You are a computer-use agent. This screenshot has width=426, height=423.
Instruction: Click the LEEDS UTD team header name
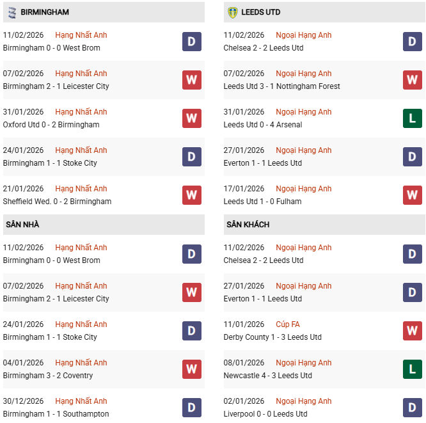coord(261,12)
